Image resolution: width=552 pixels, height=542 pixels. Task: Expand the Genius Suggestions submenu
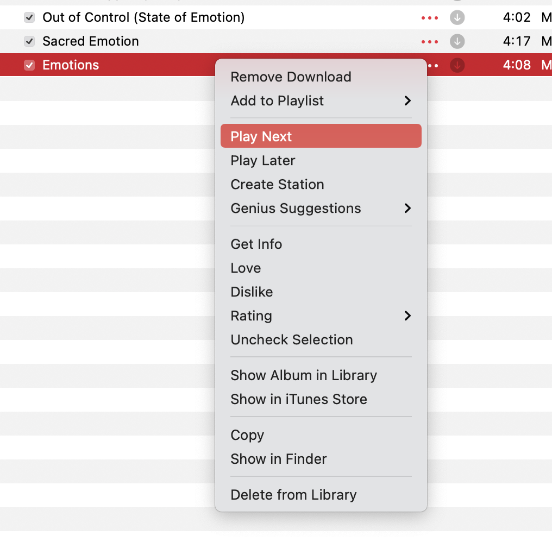point(321,209)
